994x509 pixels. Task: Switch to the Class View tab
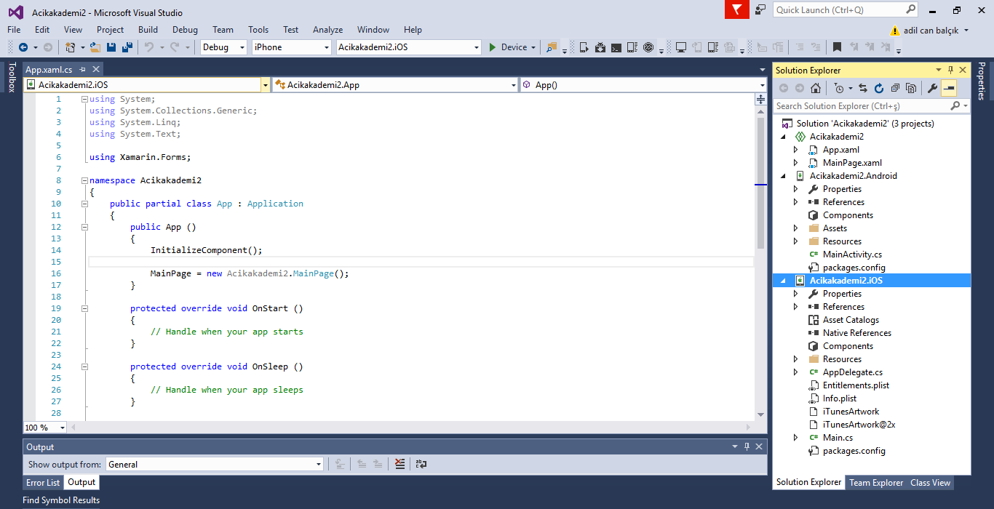tap(930, 482)
